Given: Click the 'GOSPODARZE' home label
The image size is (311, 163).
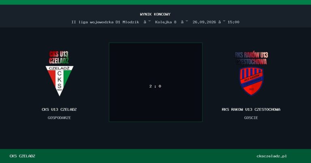Looking at the screenshot, I should pos(59,118).
